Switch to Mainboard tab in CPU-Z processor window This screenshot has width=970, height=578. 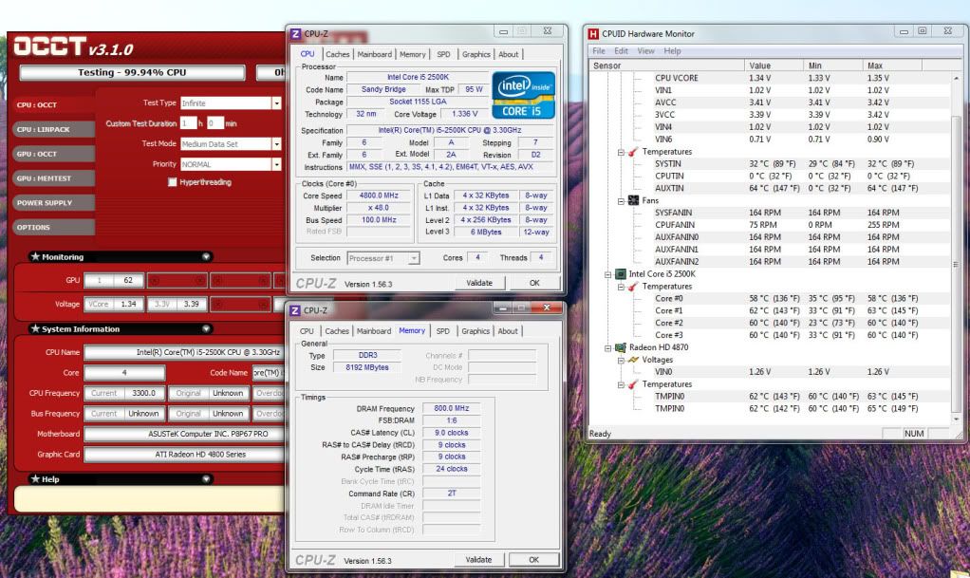374,54
